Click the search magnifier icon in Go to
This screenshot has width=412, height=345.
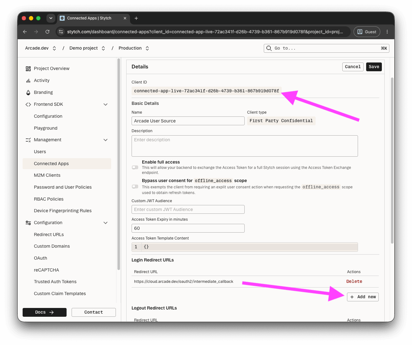tap(269, 48)
